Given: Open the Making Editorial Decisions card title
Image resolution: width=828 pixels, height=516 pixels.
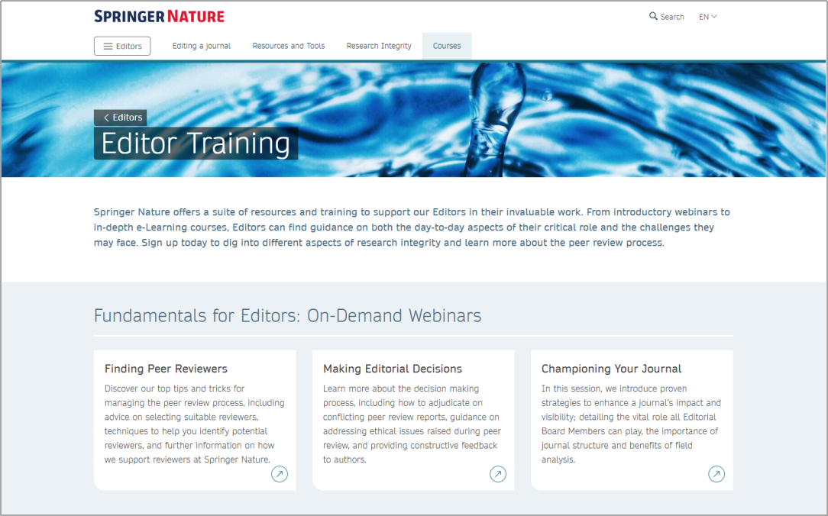Looking at the screenshot, I should click(393, 369).
